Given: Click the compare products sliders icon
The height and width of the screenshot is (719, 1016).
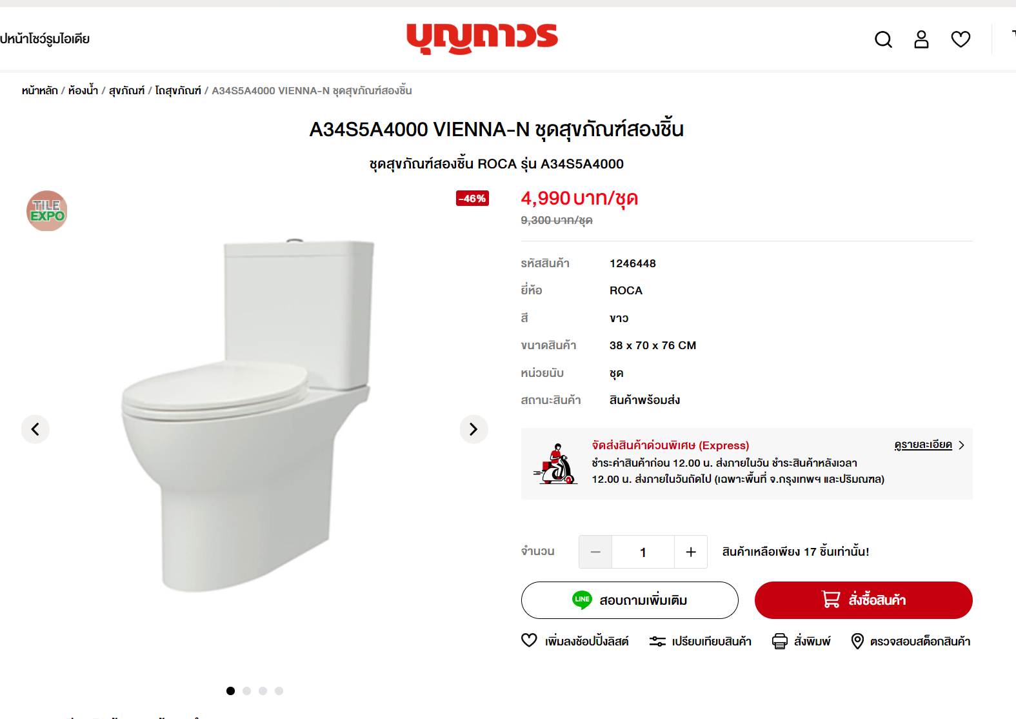Looking at the screenshot, I should (x=657, y=641).
